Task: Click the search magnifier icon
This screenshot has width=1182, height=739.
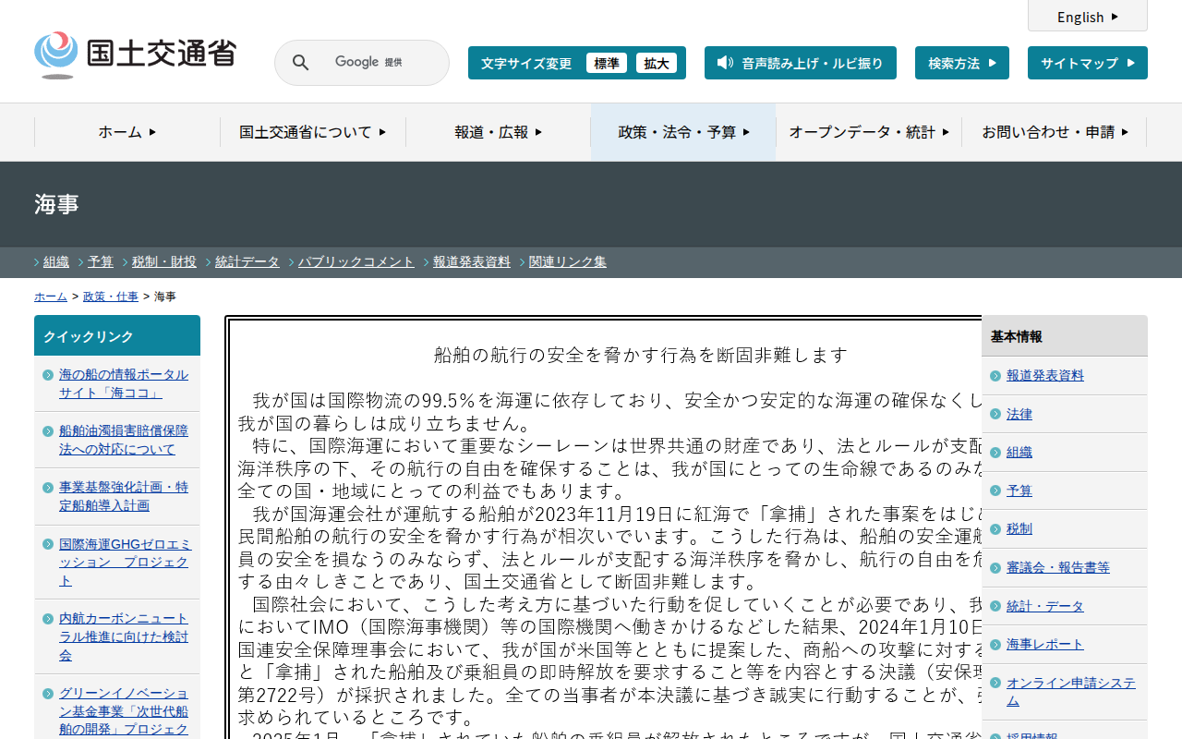Action: point(301,63)
